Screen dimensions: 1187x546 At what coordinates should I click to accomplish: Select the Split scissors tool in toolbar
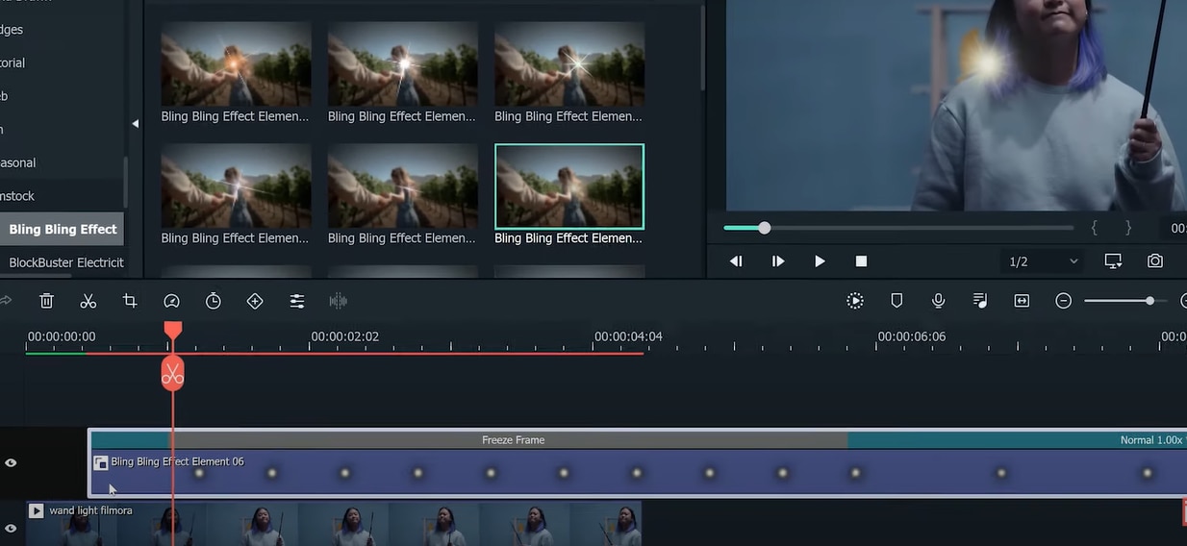(88, 301)
